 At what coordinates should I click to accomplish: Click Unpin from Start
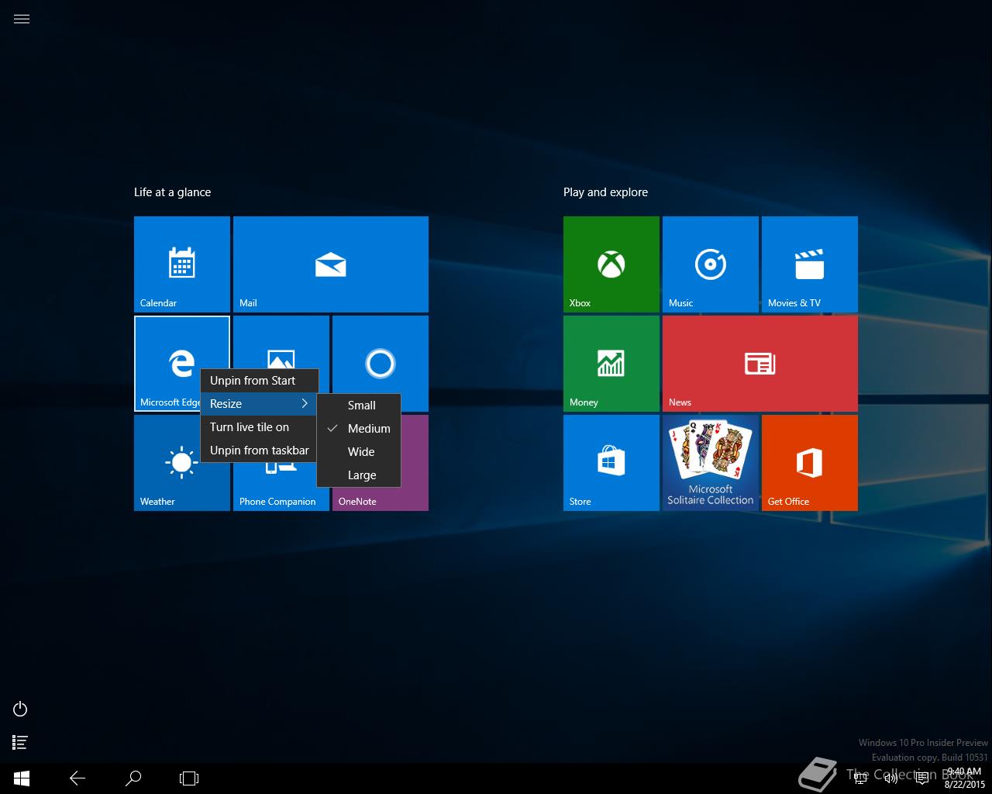coord(253,381)
